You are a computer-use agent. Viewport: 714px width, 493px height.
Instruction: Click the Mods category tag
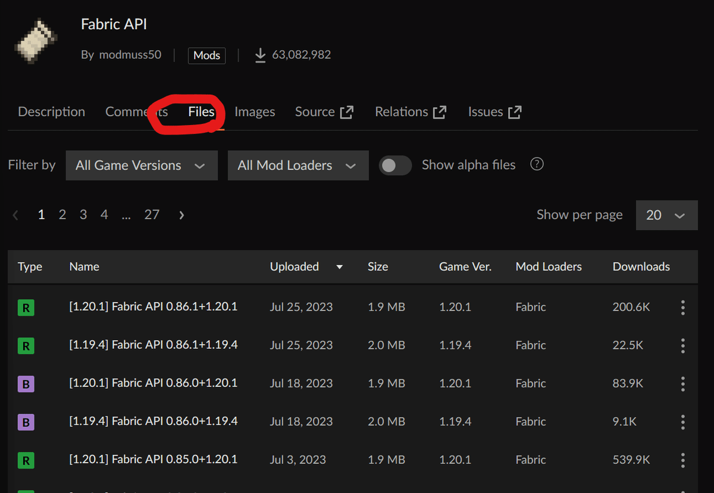point(207,55)
